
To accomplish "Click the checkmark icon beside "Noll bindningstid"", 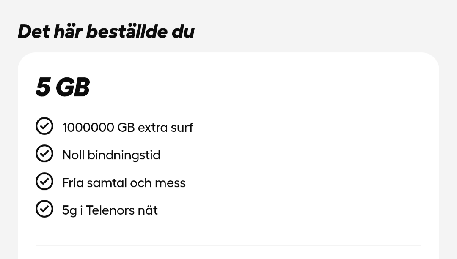I will pyautogui.click(x=44, y=153).
